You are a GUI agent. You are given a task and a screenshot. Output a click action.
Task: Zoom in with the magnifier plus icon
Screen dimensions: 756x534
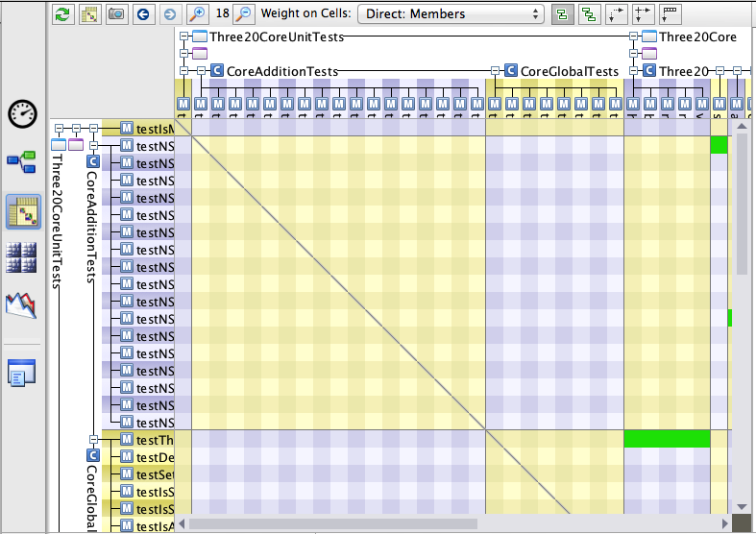coord(197,14)
